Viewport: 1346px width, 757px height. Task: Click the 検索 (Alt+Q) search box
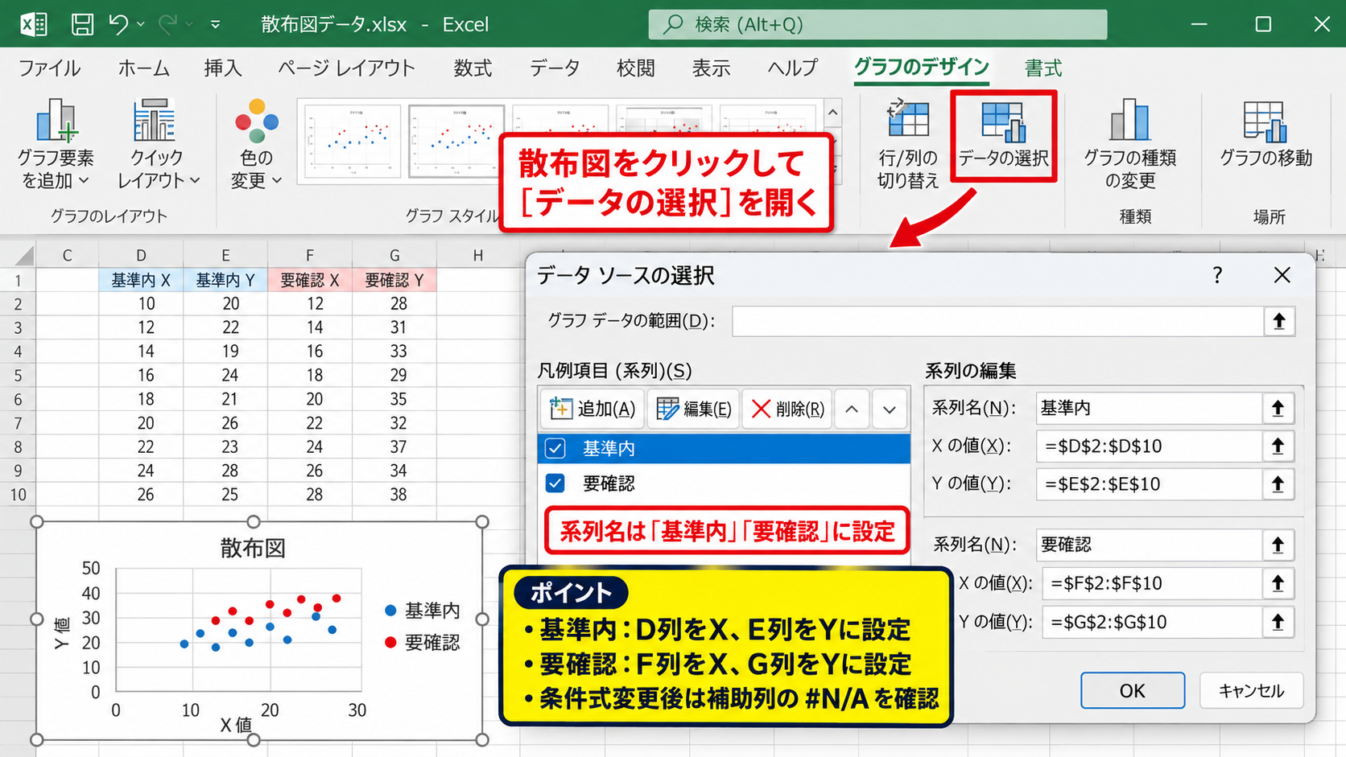[x=877, y=24]
